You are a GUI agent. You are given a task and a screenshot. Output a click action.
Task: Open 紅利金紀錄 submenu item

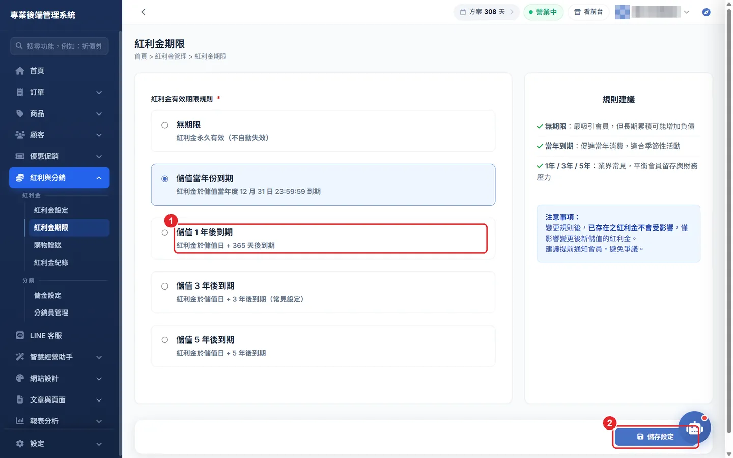pyautogui.click(x=51, y=263)
